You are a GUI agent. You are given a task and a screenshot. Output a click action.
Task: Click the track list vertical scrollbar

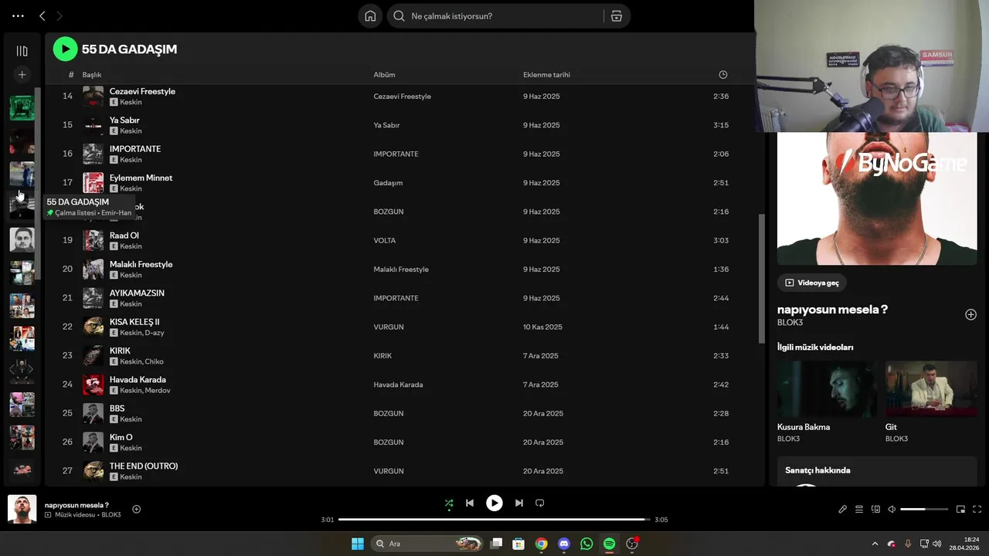click(x=760, y=278)
